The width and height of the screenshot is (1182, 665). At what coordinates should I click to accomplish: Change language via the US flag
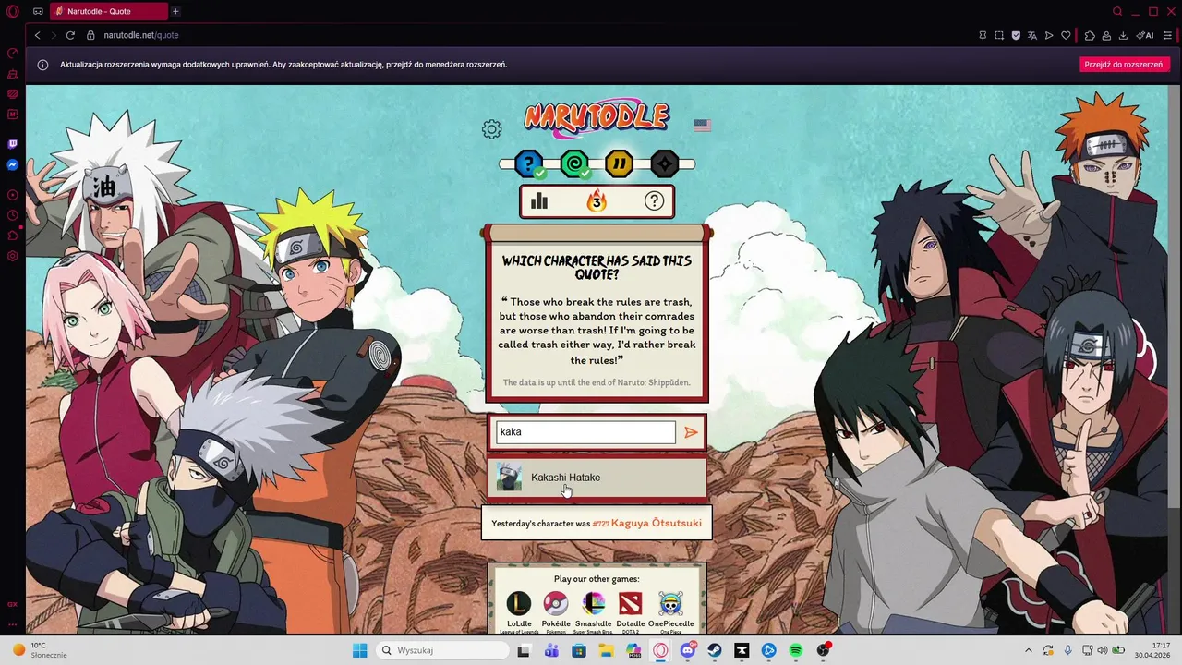pos(702,125)
